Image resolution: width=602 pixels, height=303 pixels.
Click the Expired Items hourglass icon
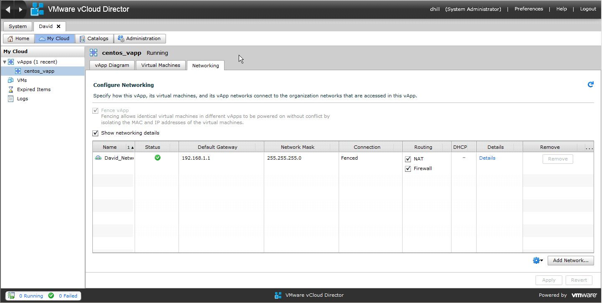(11, 89)
